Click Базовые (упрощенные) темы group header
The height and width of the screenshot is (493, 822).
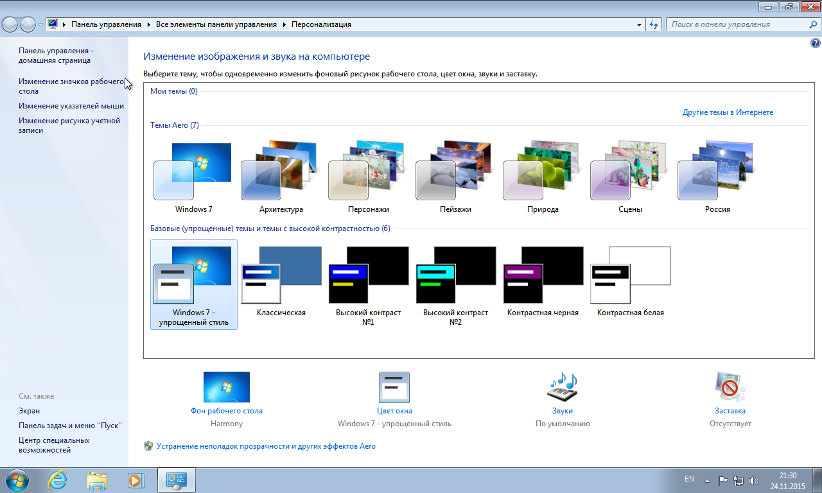pyautogui.click(x=270, y=229)
